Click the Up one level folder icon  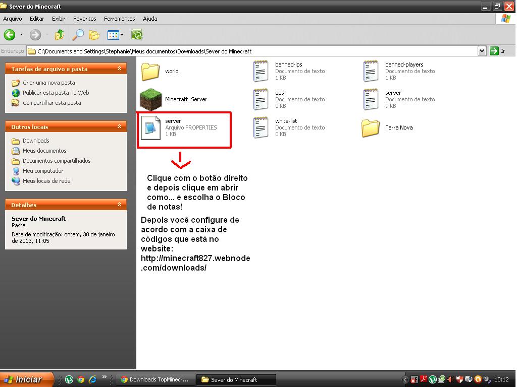pyautogui.click(x=60, y=35)
